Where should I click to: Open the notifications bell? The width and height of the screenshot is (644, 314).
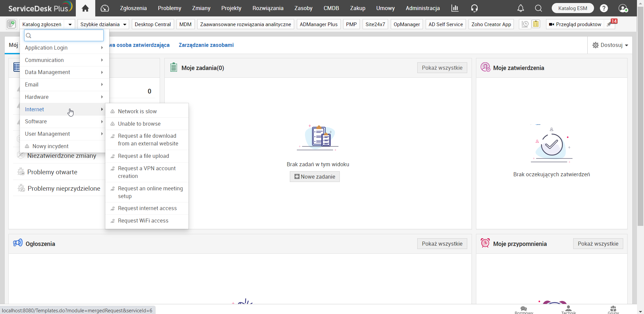click(520, 8)
